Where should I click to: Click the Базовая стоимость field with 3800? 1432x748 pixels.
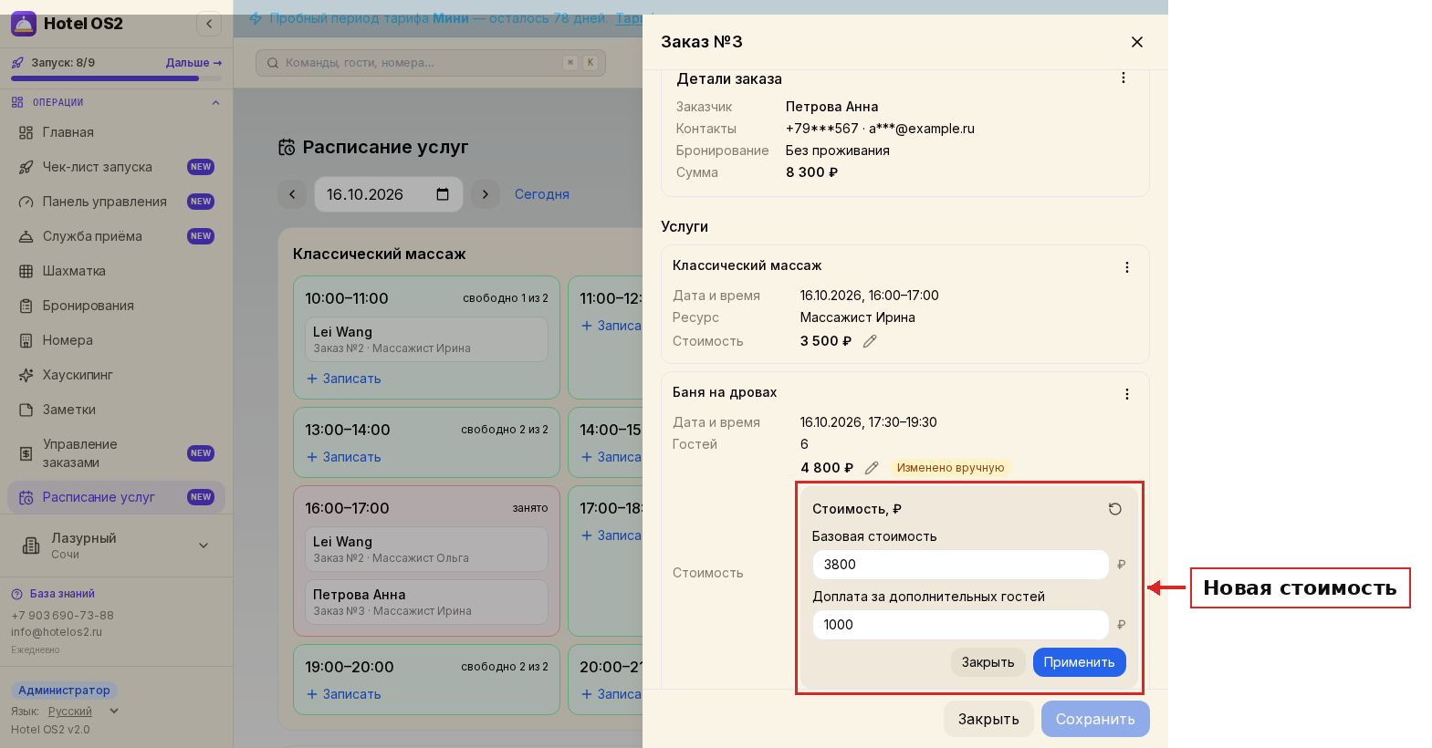pos(960,565)
